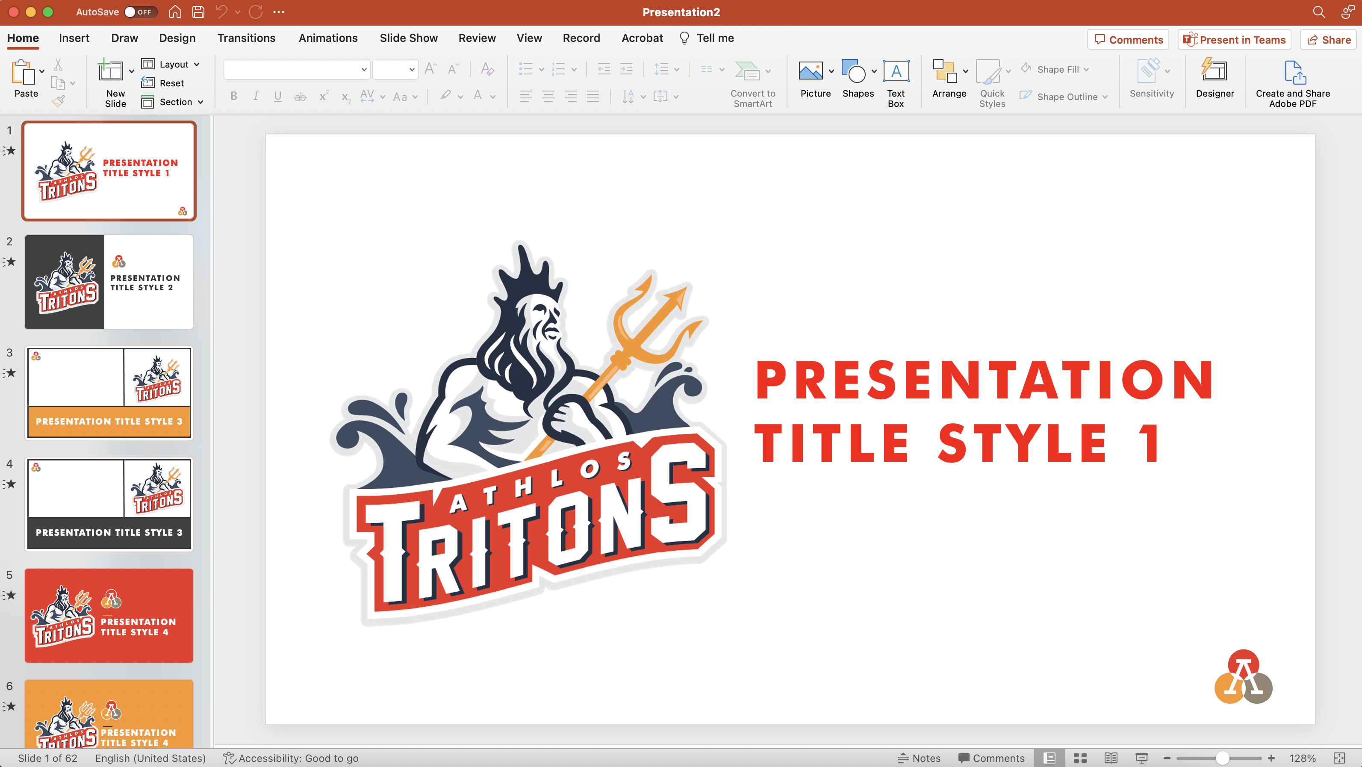The image size is (1362, 767).
Task: Click Accessibility: Good to go status
Action: pos(291,758)
